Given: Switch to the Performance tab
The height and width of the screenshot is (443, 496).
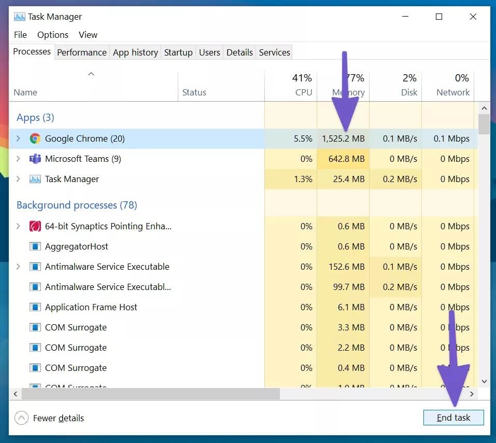Looking at the screenshot, I should [81, 52].
